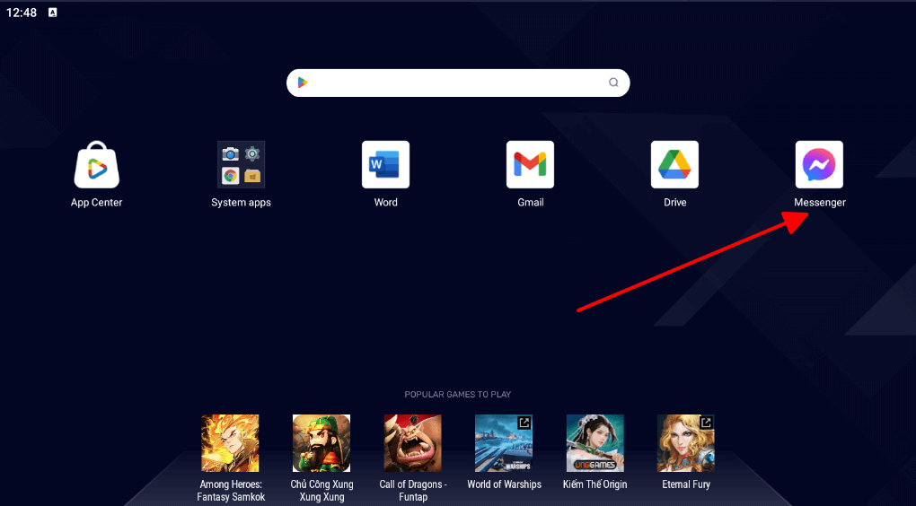
Task: Launch the Google Drive app
Action: (674, 164)
